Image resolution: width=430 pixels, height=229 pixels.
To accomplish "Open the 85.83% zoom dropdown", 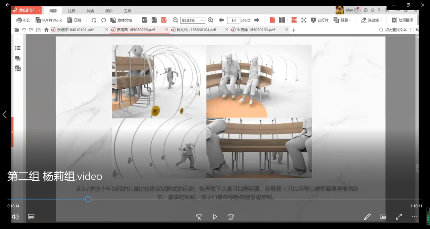I will pos(202,20).
